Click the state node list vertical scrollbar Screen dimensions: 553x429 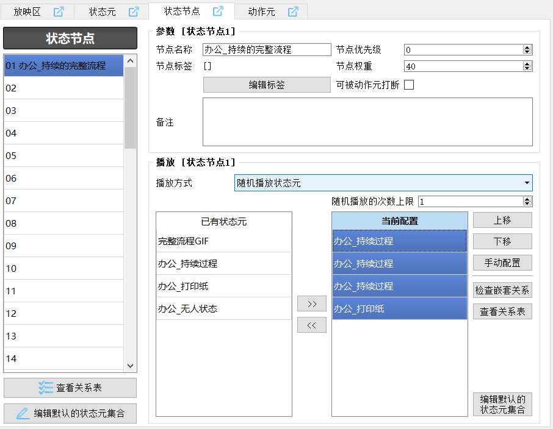pyautogui.click(x=131, y=213)
